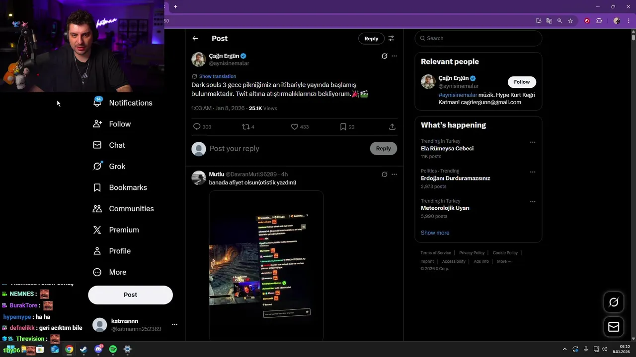The width and height of the screenshot is (636, 357).
Task: Open Accessibility footer link
Action: pyautogui.click(x=454, y=261)
